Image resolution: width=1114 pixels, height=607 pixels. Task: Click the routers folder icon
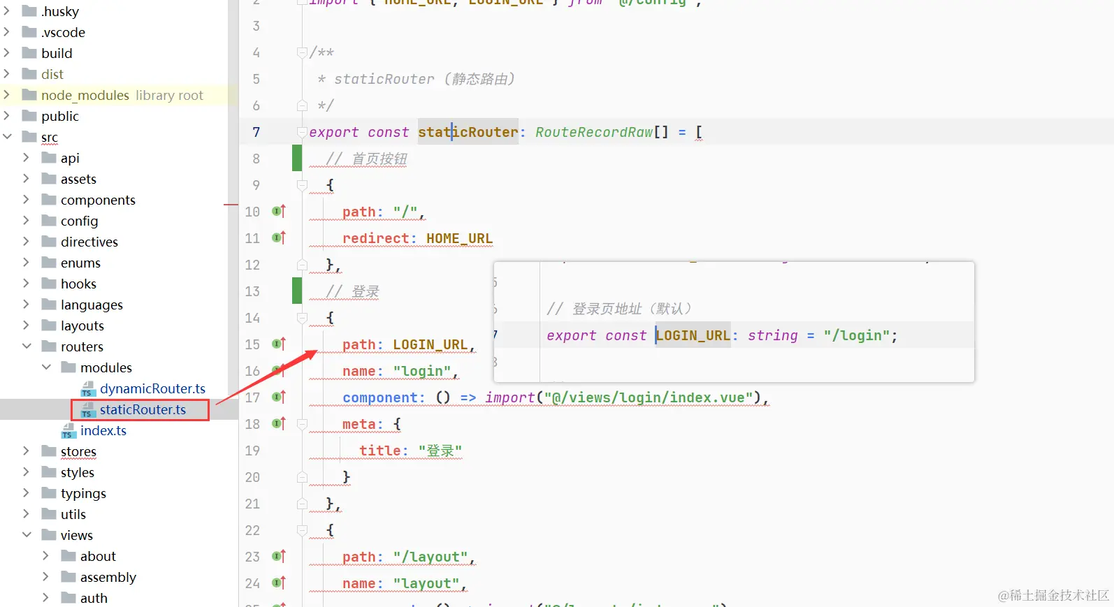(49, 346)
